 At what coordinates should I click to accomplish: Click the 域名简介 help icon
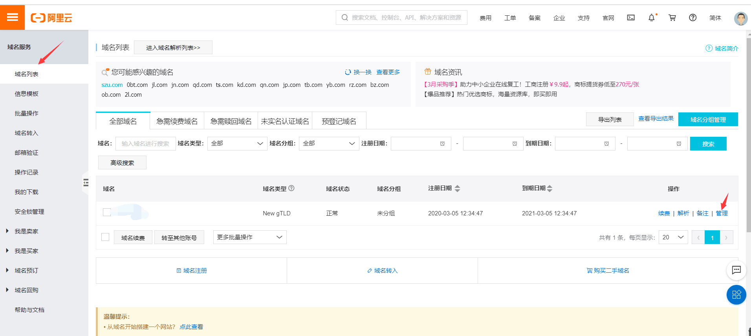709,48
